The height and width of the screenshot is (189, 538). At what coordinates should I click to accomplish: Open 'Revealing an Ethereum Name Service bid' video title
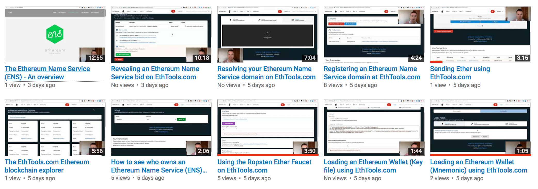click(x=155, y=73)
